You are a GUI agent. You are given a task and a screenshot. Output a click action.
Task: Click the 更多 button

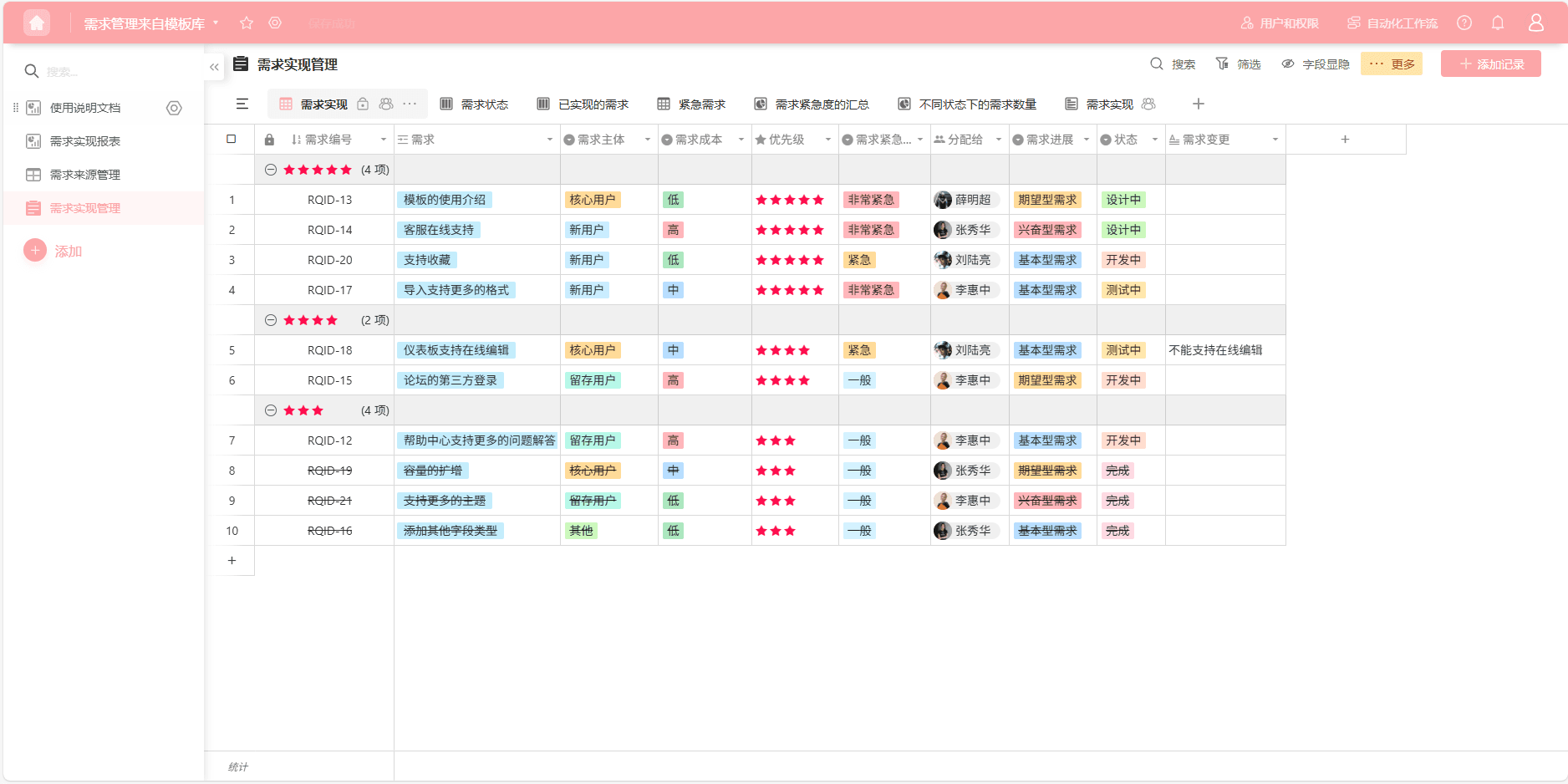[1392, 64]
